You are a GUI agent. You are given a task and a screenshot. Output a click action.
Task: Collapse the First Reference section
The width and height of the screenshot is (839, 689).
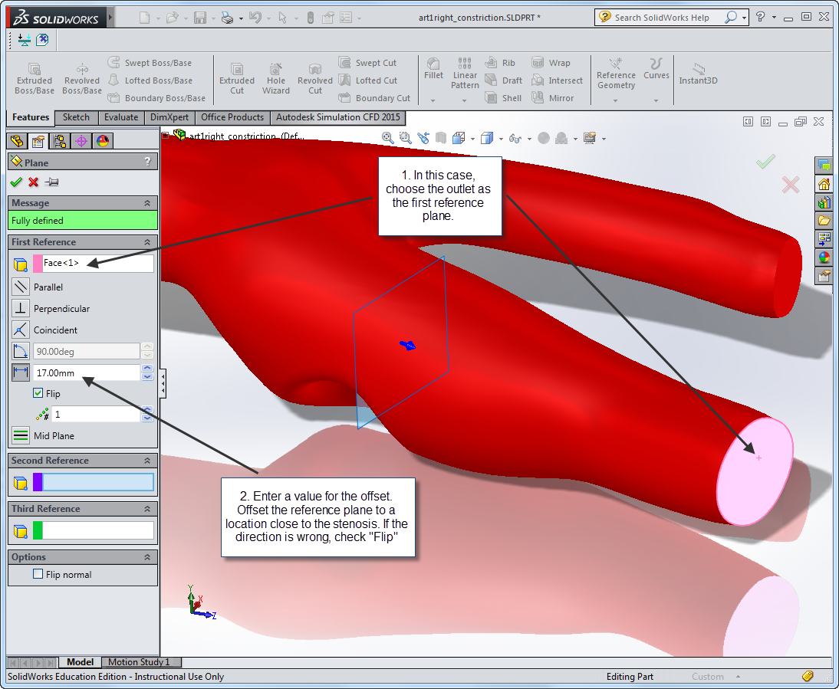click(147, 242)
